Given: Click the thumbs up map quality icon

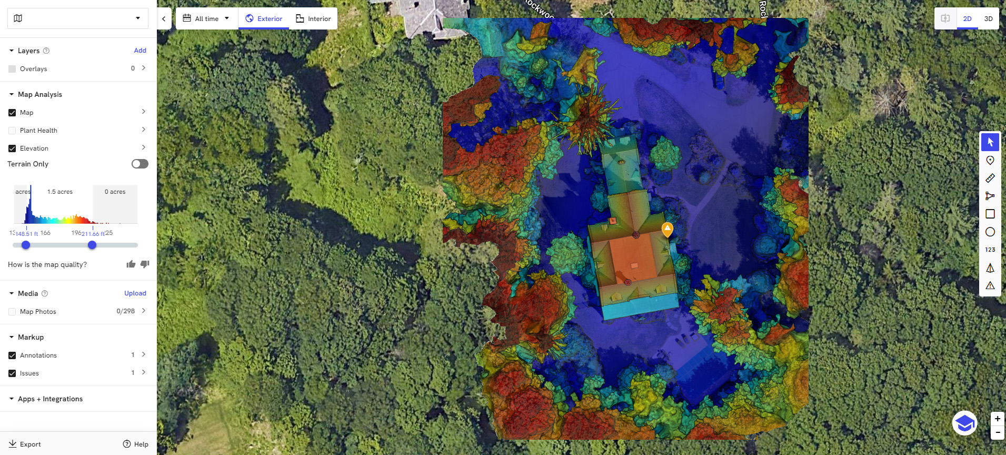Looking at the screenshot, I should tap(131, 264).
